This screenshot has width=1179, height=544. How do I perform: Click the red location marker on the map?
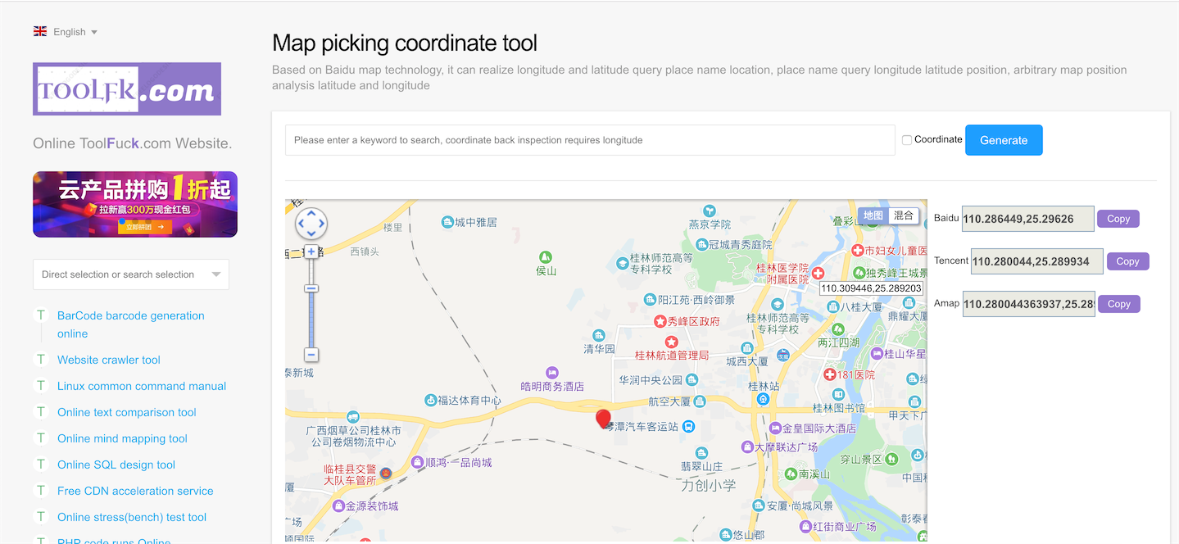[x=604, y=419]
